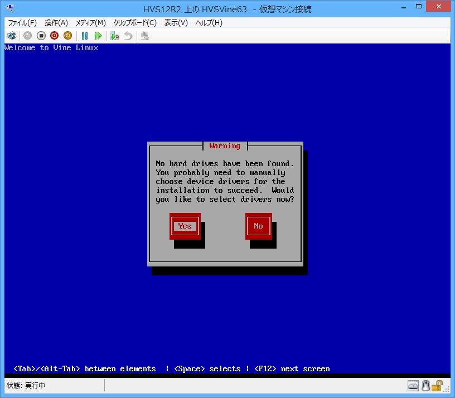Click the red Shut Down toolbar icon
The width and height of the screenshot is (455, 398).
coord(54,36)
